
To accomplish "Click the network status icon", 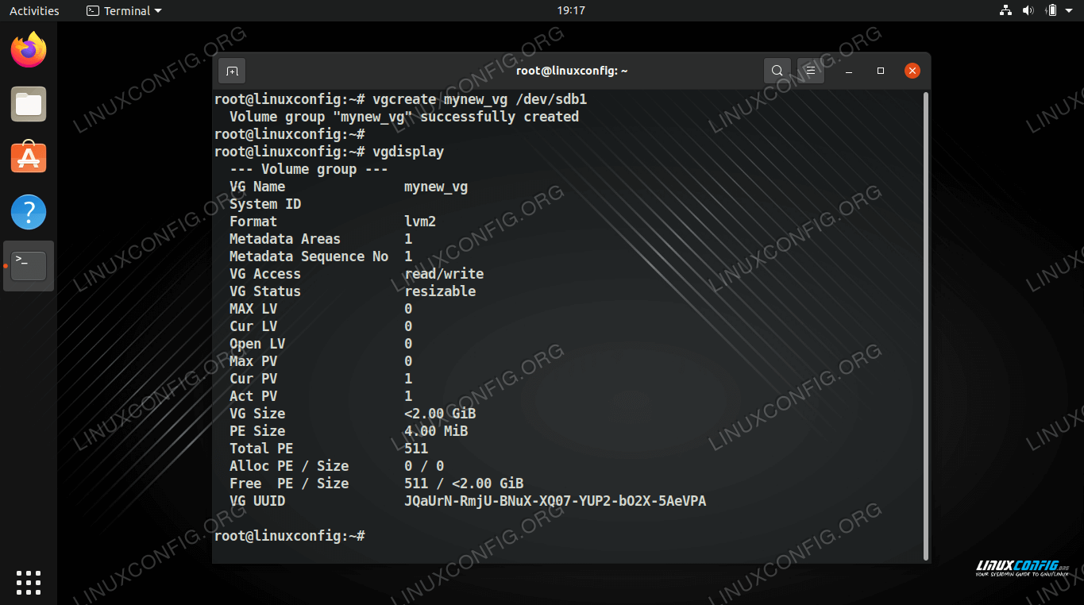I will click(1005, 10).
